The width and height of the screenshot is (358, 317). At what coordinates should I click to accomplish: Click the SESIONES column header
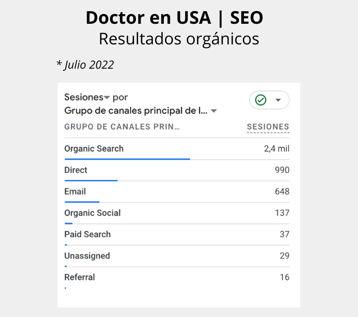268,127
